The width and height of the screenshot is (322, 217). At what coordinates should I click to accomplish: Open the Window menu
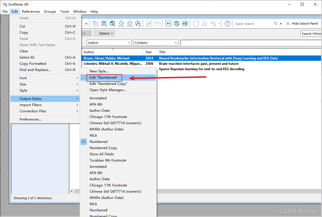click(80, 12)
